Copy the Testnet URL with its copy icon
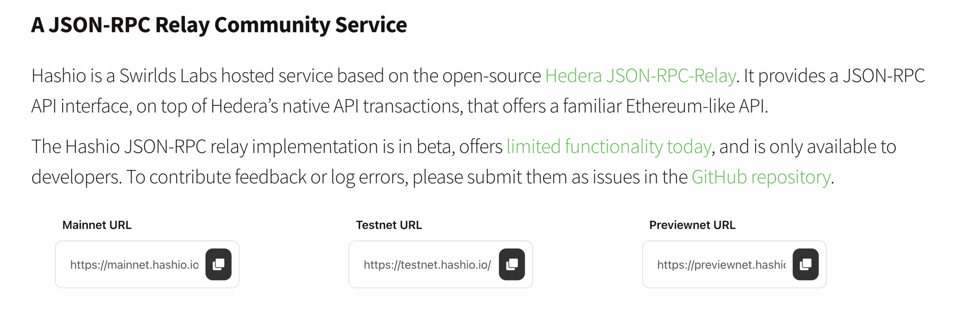 click(x=511, y=264)
